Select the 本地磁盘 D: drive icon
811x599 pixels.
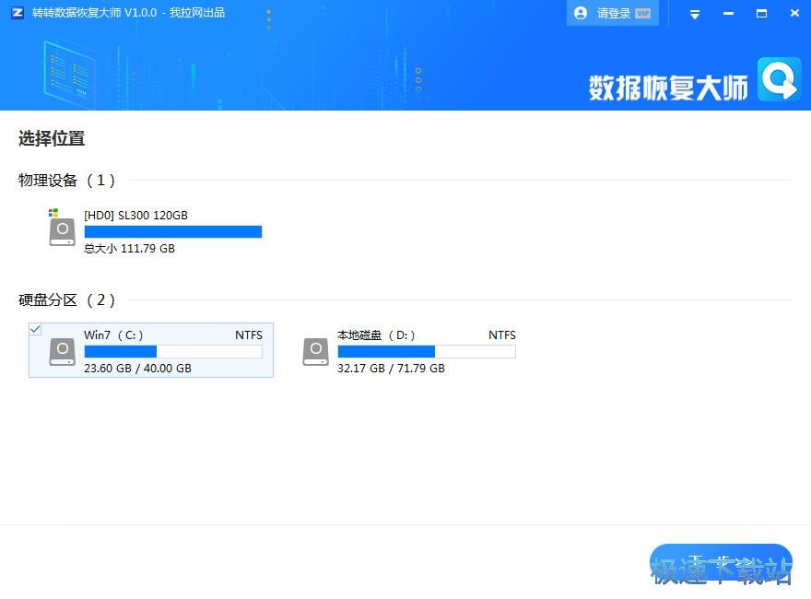point(315,351)
